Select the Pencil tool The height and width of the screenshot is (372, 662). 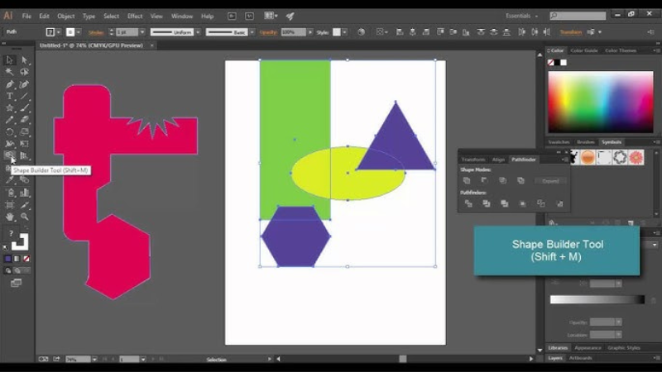(9, 120)
